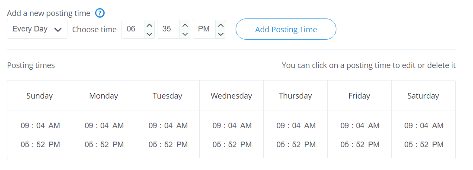The height and width of the screenshot is (170, 473).
Task: Click the Wednesday column header
Action: [x=231, y=96]
